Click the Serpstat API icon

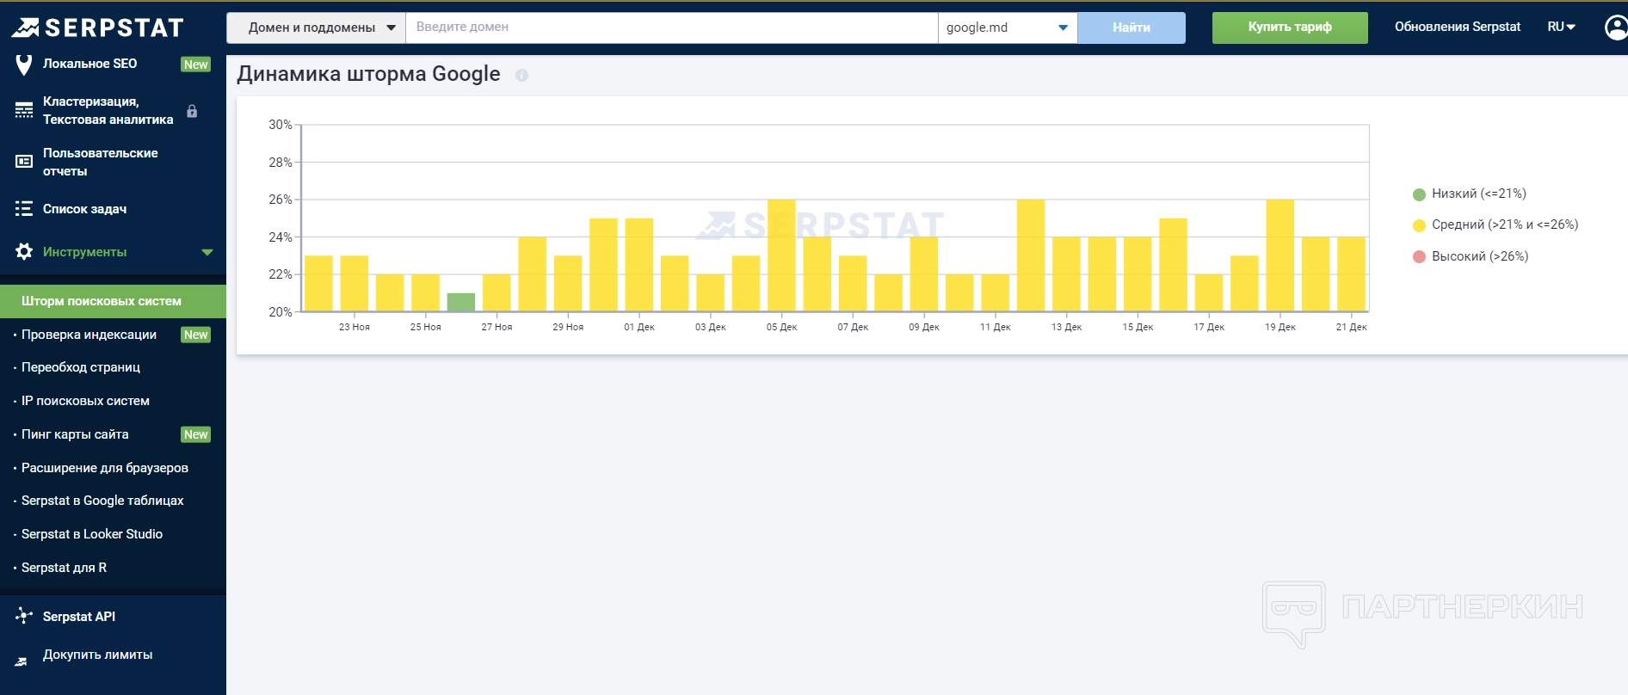click(x=24, y=616)
